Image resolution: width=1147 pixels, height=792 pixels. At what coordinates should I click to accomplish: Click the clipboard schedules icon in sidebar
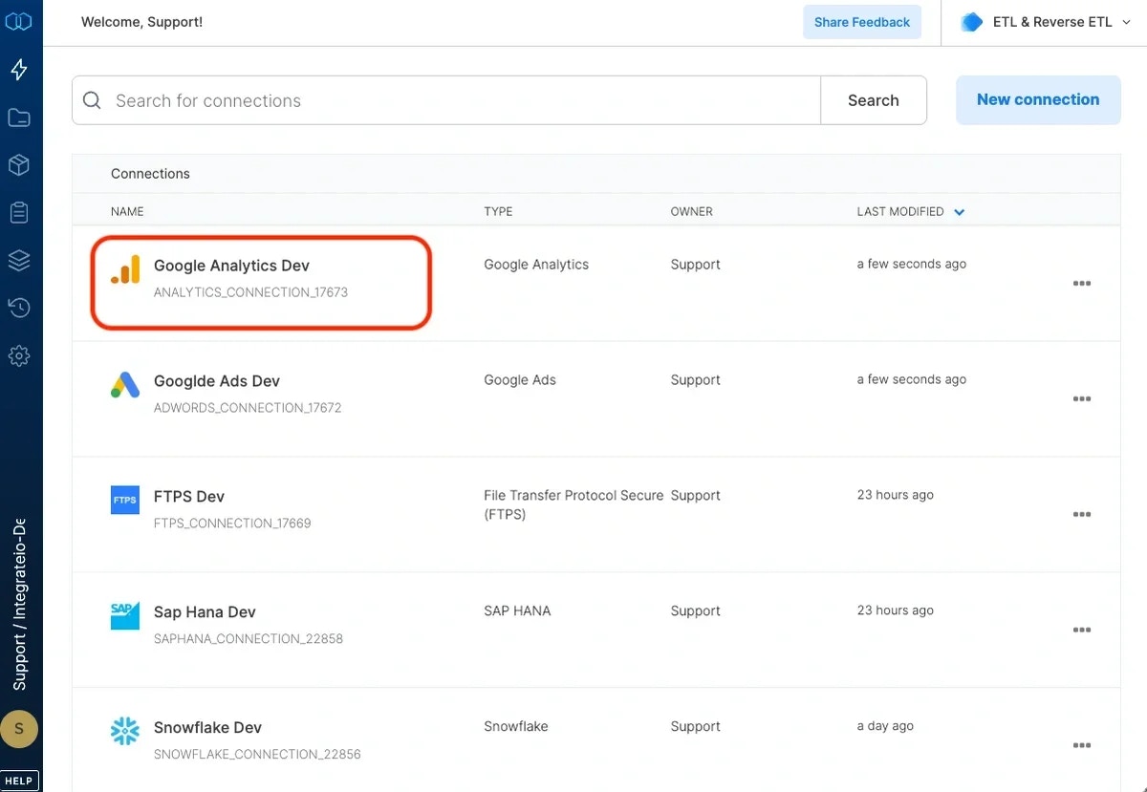pos(20,212)
